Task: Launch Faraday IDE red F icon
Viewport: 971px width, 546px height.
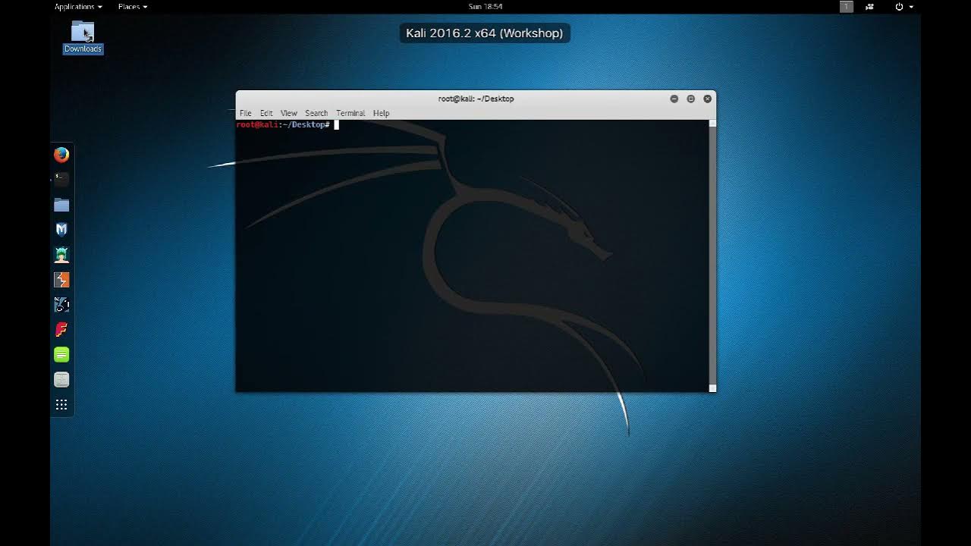Action: 61,330
